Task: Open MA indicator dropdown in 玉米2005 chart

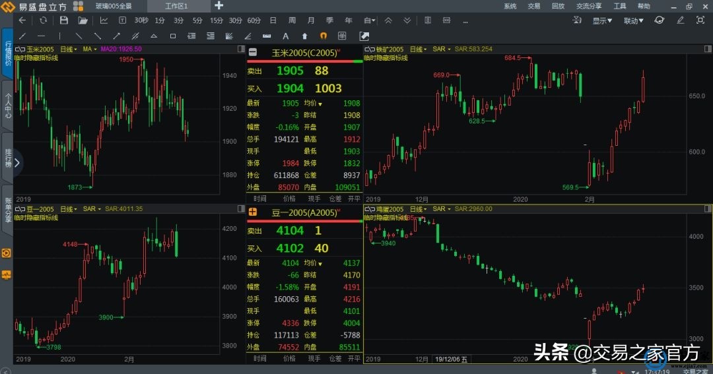Action: click(90, 49)
